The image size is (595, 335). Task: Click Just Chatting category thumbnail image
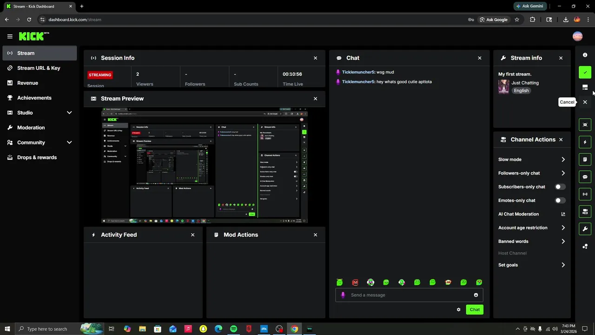point(503,87)
